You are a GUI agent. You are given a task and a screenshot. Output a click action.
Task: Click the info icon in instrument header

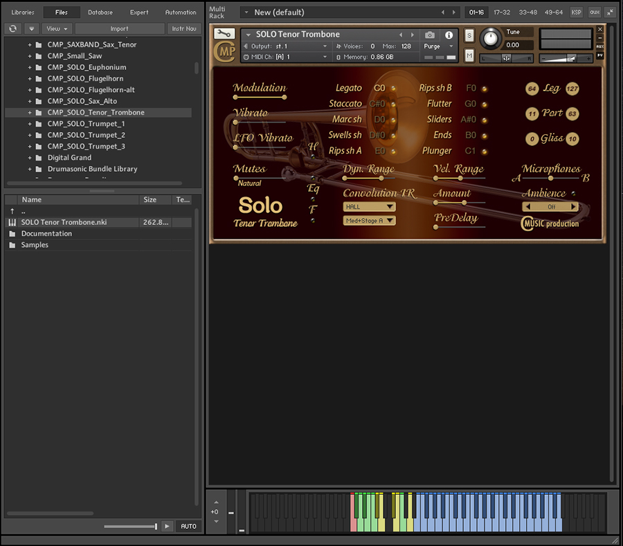click(449, 35)
